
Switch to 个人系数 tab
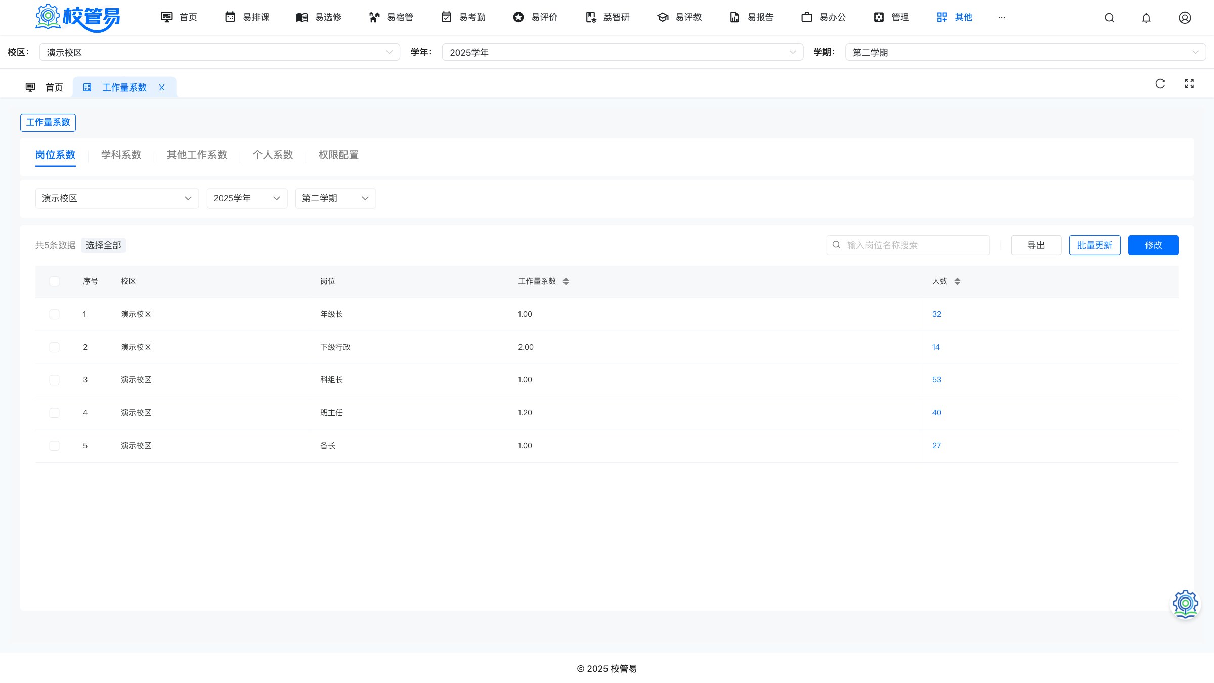click(x=273, y=155)
